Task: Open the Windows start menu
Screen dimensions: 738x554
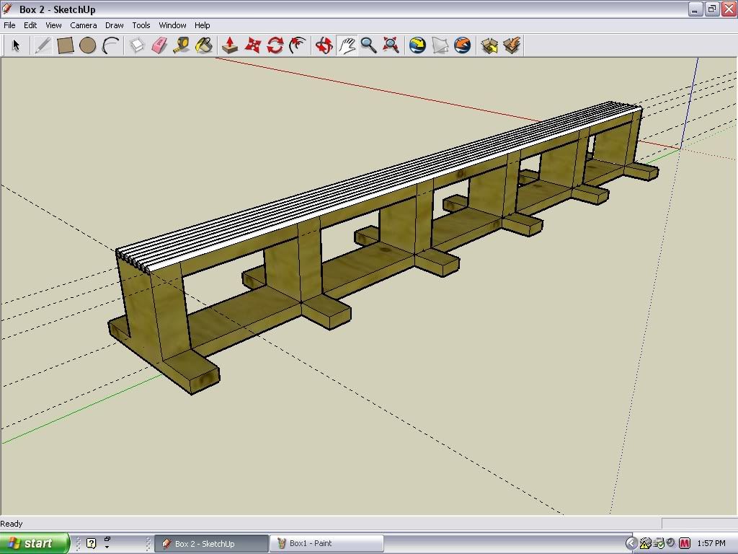Action: tap(34, 543)
